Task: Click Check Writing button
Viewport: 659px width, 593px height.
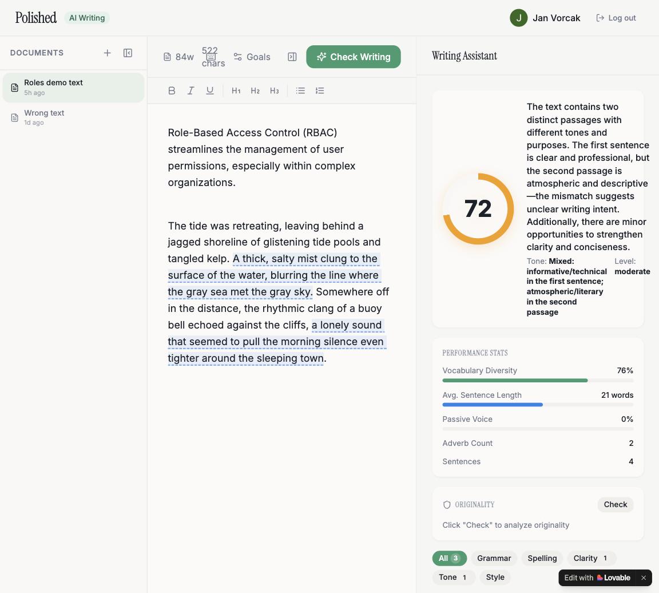Action: click(x=354, y=57)
